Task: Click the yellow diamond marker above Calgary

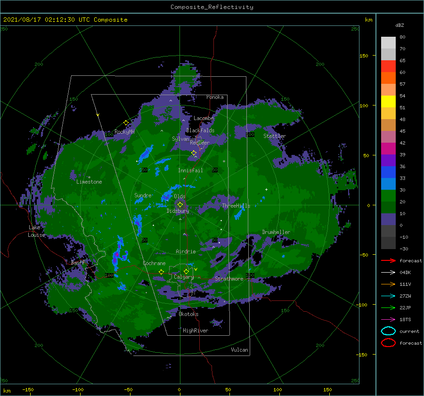Action: click(x=186, y=271)
